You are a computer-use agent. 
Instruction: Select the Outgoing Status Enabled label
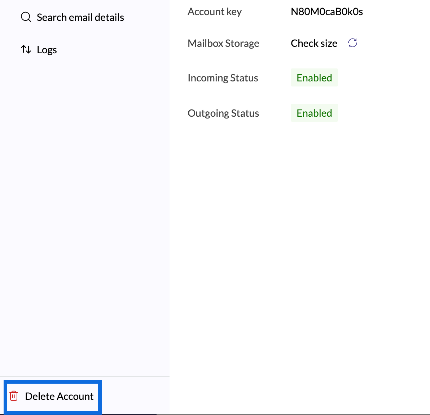314,113
